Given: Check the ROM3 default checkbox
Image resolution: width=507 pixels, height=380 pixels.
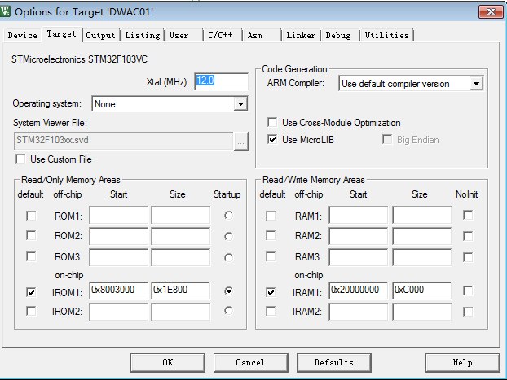Looking at the screenshot, I should click(x=31, y=256).
